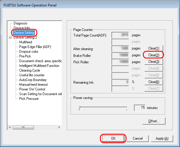The image size is (180, 147).
Task: Collapse the Device Setting 2 tree branch
Action: [10, 37]
